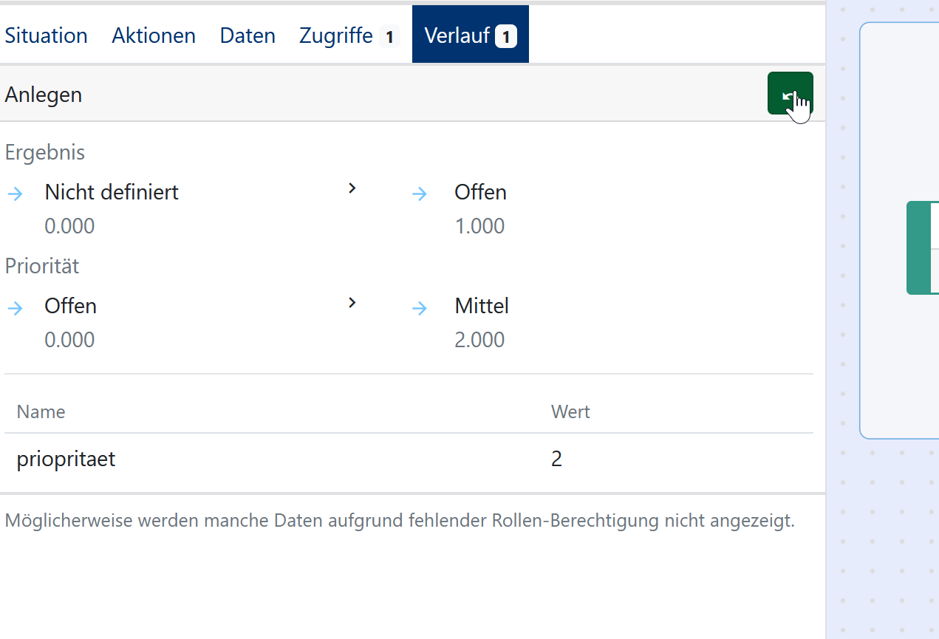Click blue arrow beside Offen under Ergebnis
Image resolution: width=939 pixels, height=639 pixels.
pos(420,194)
